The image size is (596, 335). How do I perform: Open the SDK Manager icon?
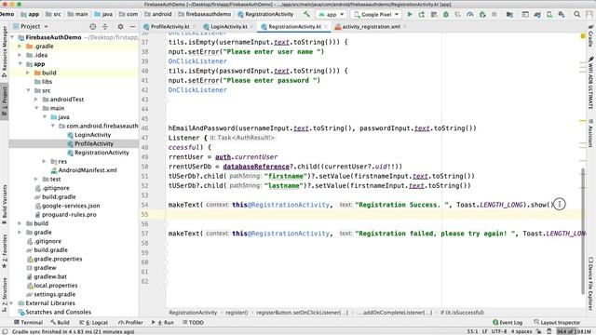point(562,15)
